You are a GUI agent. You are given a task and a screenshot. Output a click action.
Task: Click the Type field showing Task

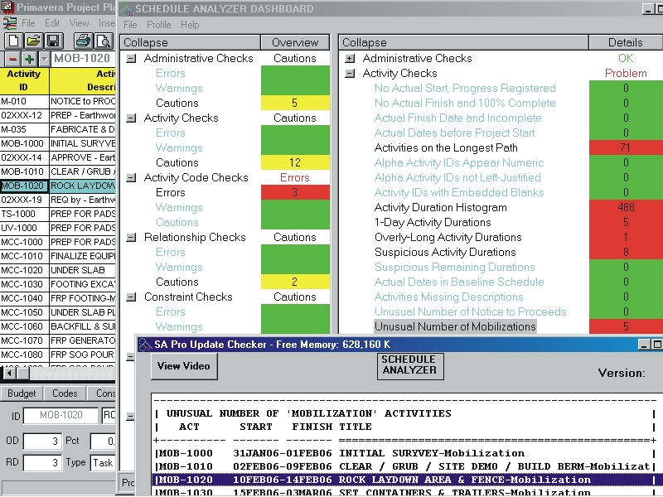(103, 463)
